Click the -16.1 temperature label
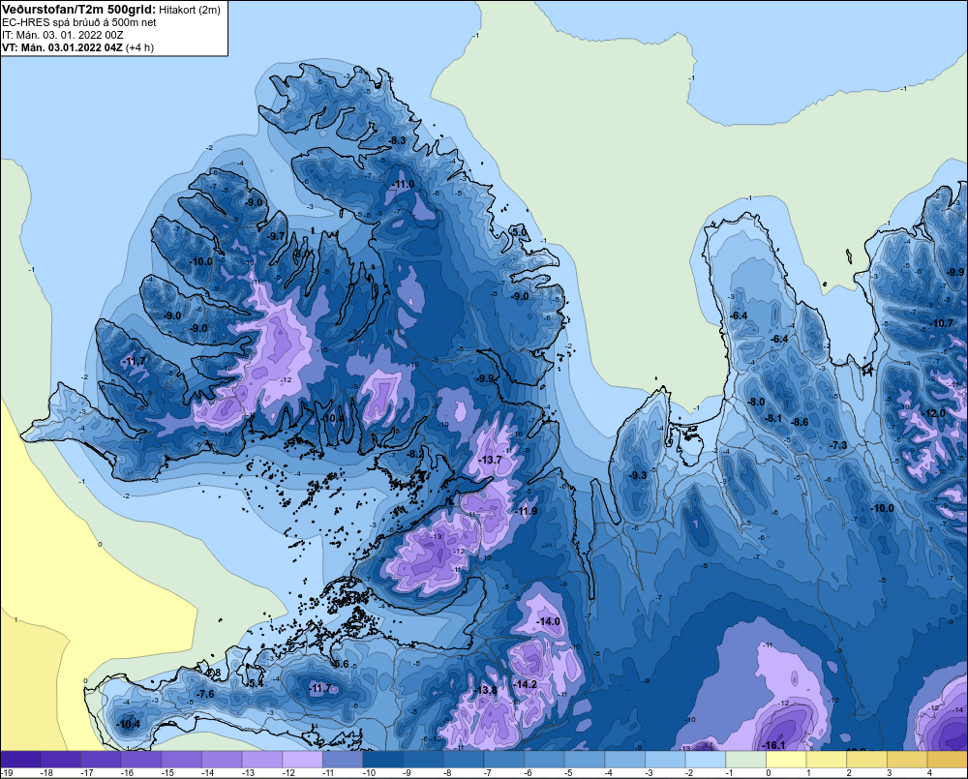The image size is (968, 779). pos(773,745)
